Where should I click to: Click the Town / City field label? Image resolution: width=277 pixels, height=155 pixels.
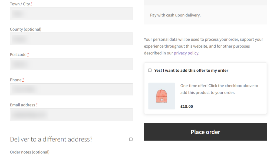point(20,4)
